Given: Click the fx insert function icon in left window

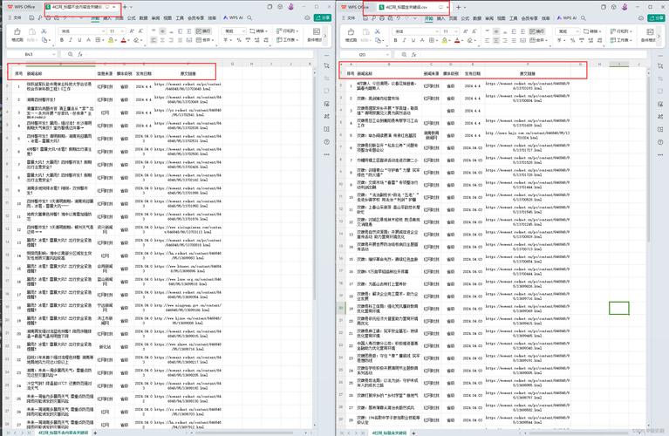Looking at the screenshot, I should pyautogui.click(x=79, y=54).
